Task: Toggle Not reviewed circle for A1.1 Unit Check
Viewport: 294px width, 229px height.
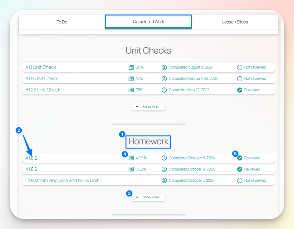Action: (240, 67)
